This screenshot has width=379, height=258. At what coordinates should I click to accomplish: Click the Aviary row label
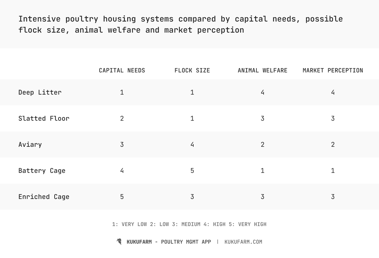[30, 144]
